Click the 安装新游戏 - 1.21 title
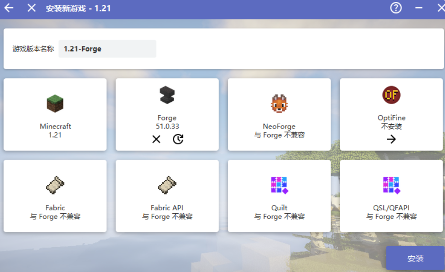Image resolution: width=445 pixels, height=272 pixels. click(x=78, y=8)
